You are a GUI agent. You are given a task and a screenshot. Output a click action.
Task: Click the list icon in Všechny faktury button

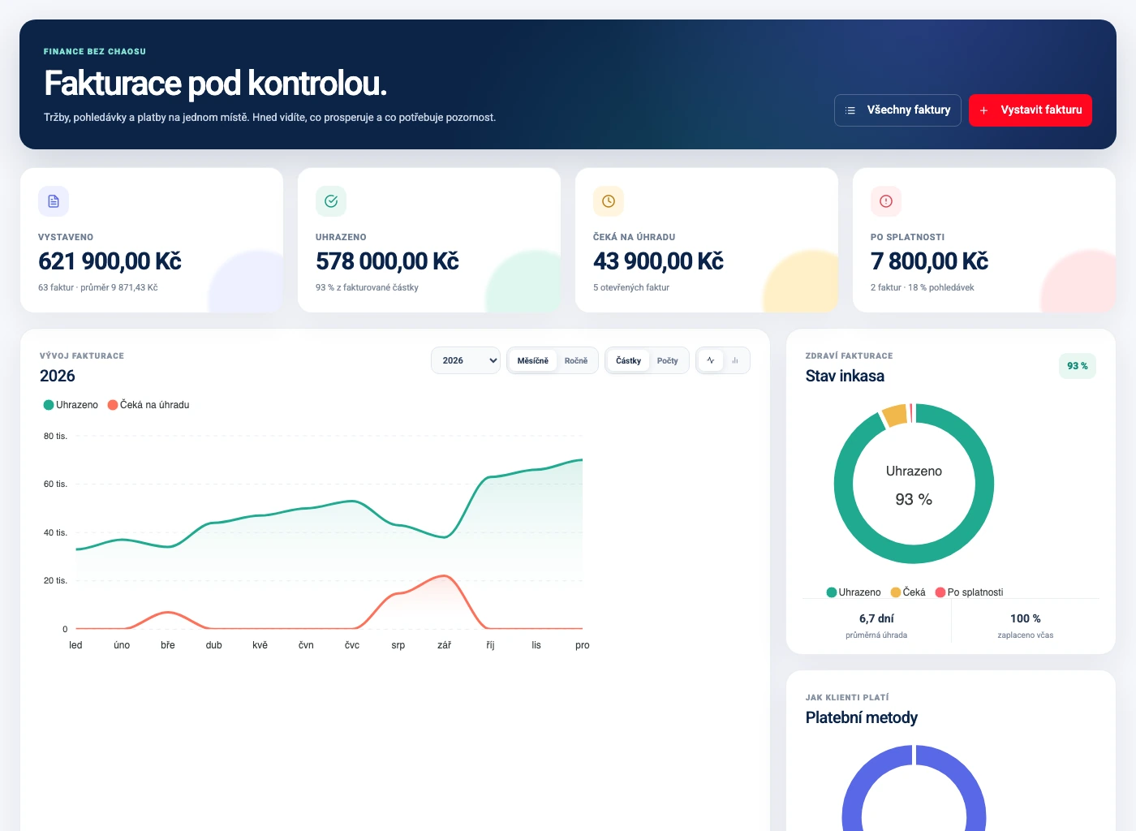[850, 110]
